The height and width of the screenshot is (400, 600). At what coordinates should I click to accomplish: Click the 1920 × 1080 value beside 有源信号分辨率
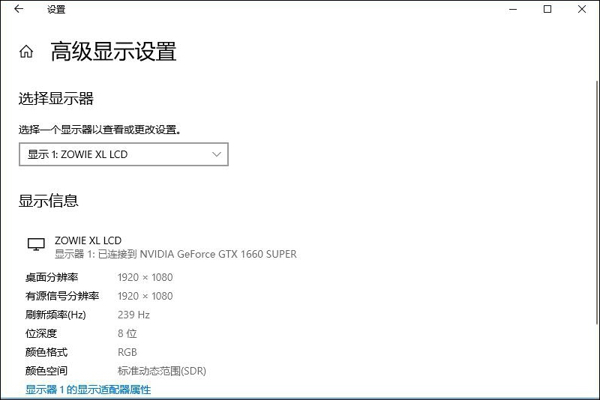click(145, 296)
